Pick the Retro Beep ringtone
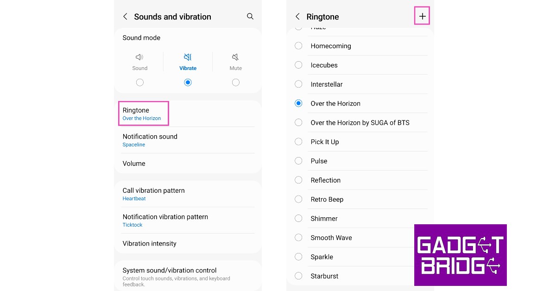Image resolution: width=556 pixels, height=291 pixels. click(x=299, y=199)
